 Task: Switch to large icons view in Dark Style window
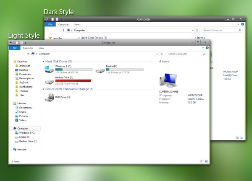point(242,138)
